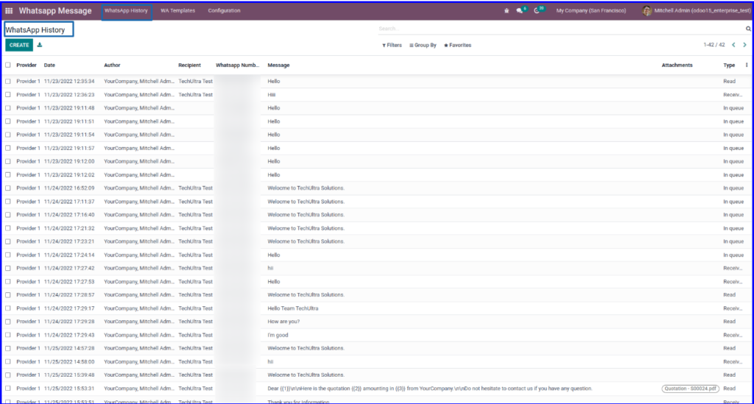
Task: Go to next page arrow
Action: (744, 45)
